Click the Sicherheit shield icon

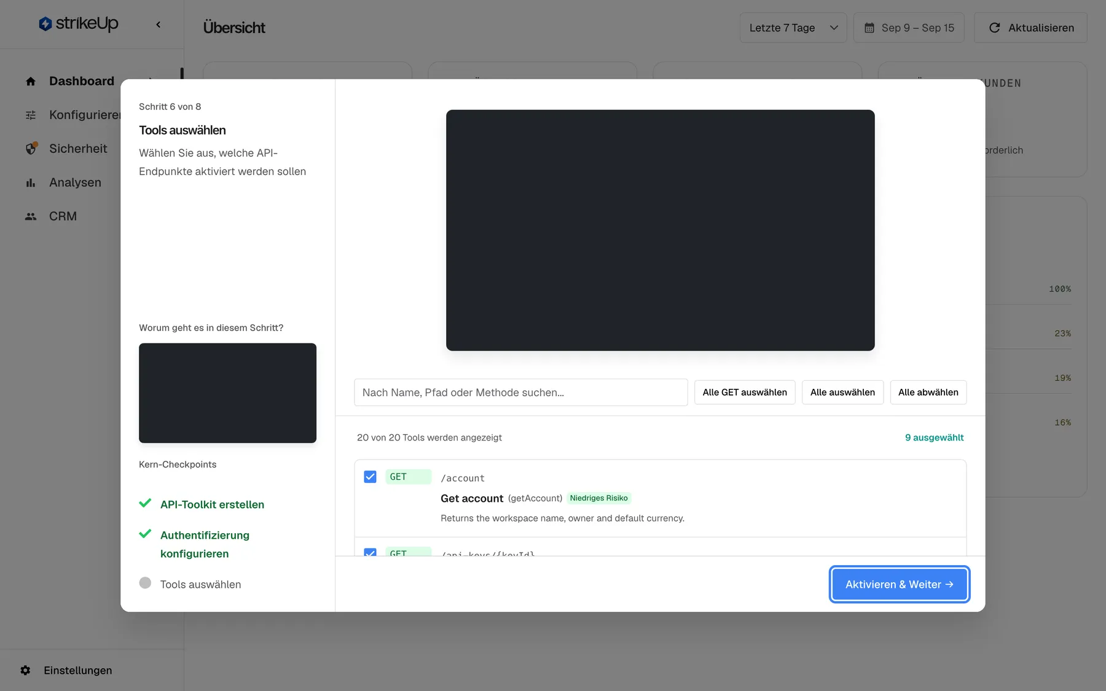[x=31, y=149]
